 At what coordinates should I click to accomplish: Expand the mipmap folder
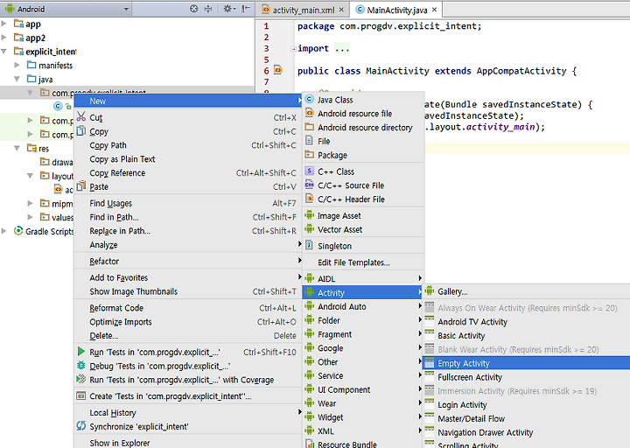[30, 204]
